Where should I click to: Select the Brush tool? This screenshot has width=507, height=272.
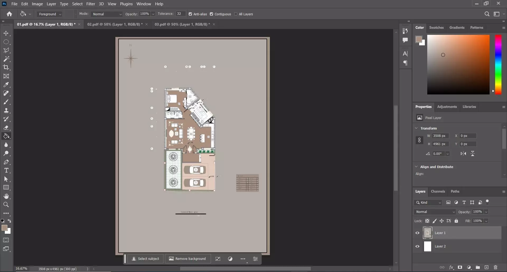[6, 102]
